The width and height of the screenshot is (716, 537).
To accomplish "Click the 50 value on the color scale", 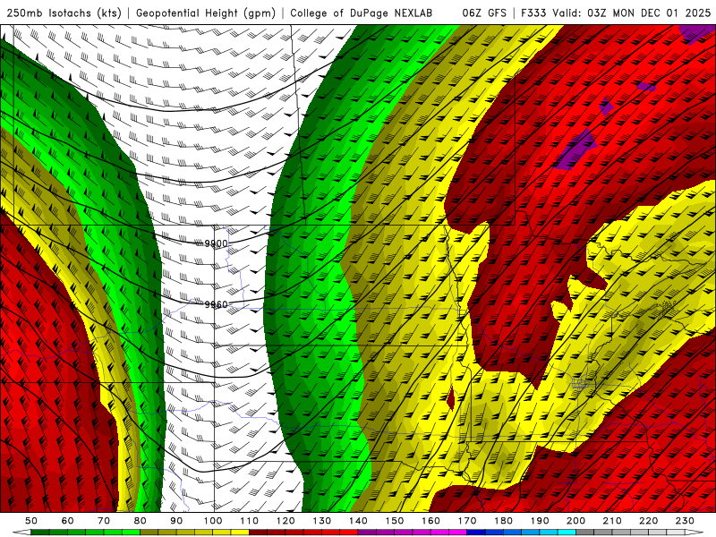I will pos(31,521).
